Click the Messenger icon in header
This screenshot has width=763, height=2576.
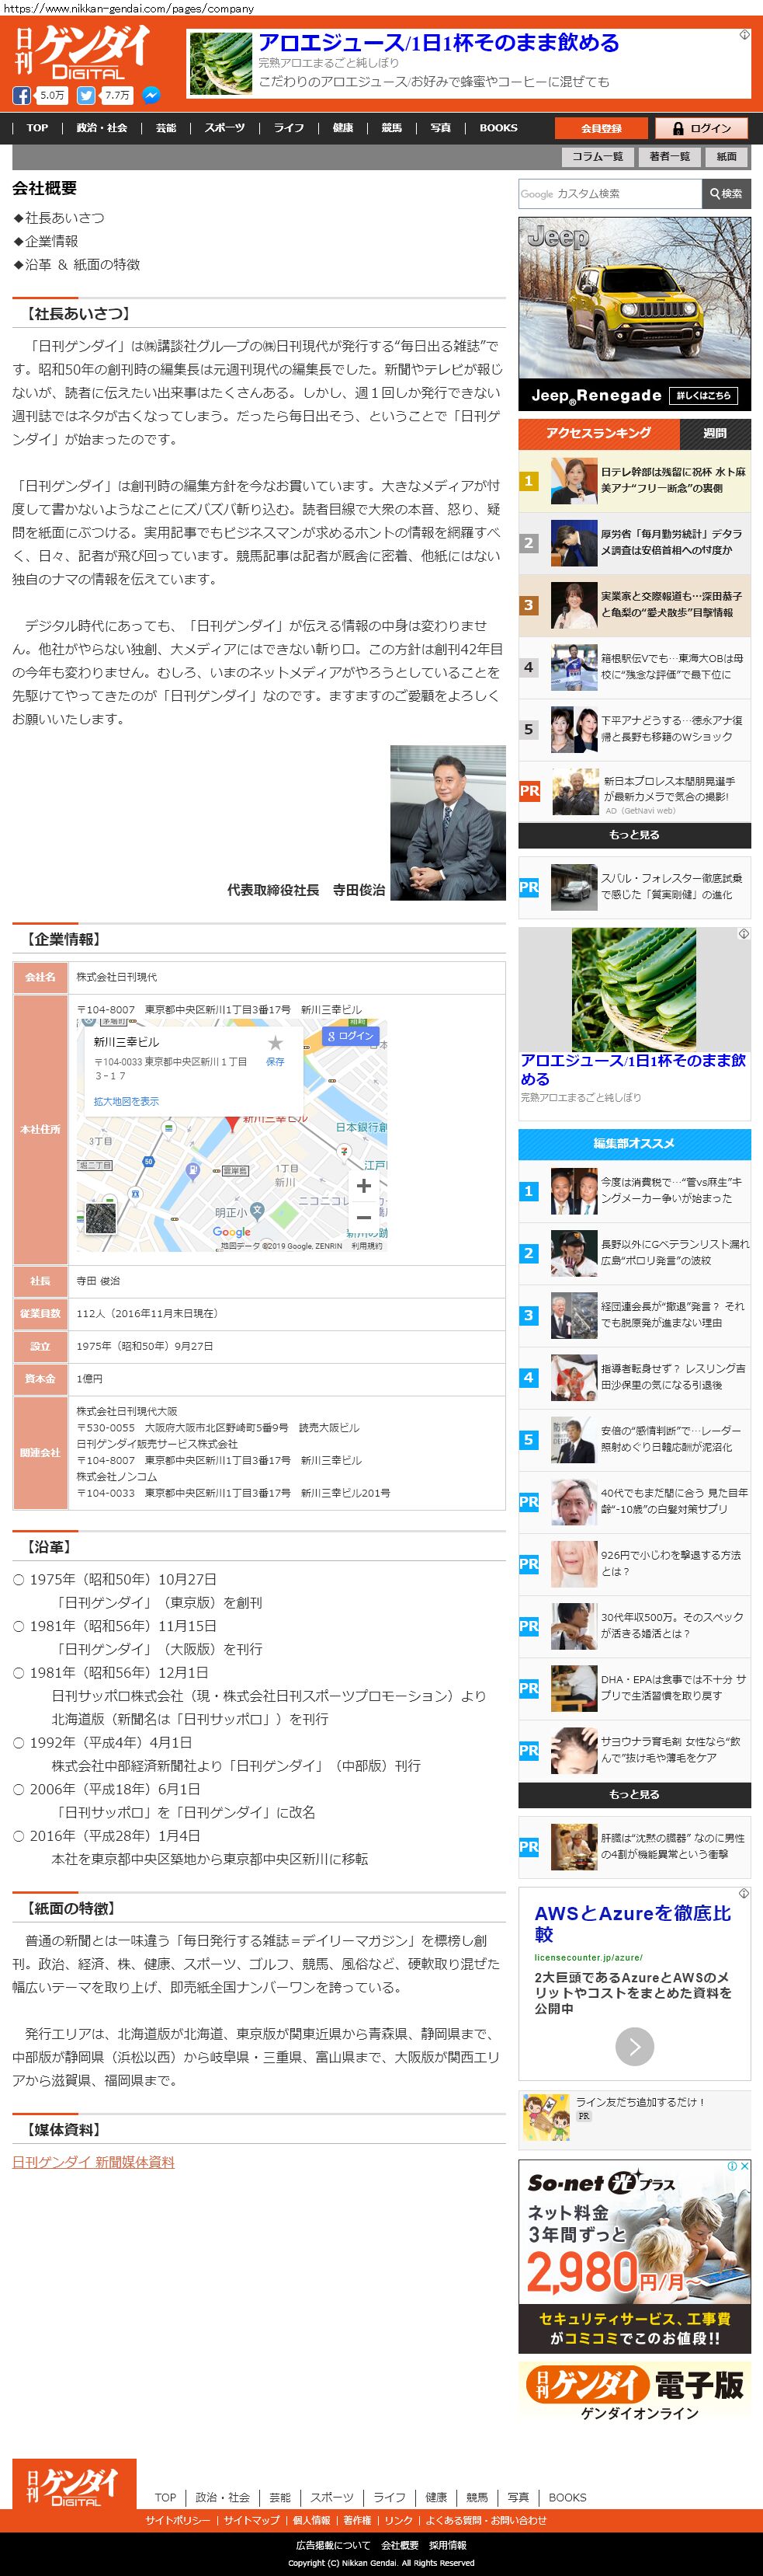151,96
